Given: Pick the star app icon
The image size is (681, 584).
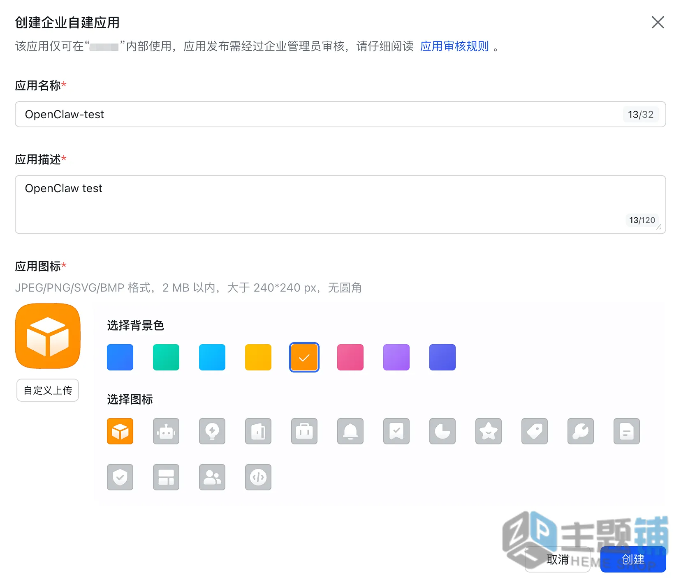Looking at the screenshot, I should pyautogui.click(x=489, y=431).
